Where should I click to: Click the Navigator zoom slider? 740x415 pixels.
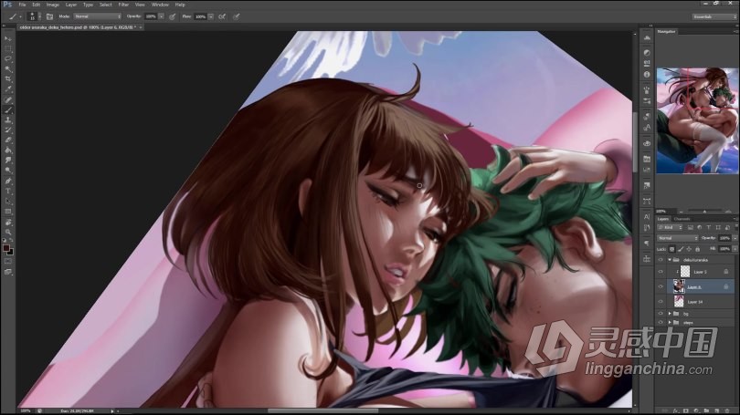click(x=704, y=212)
